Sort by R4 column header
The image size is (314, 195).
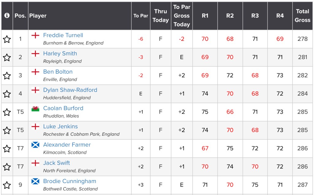click(x=280, y=16)
